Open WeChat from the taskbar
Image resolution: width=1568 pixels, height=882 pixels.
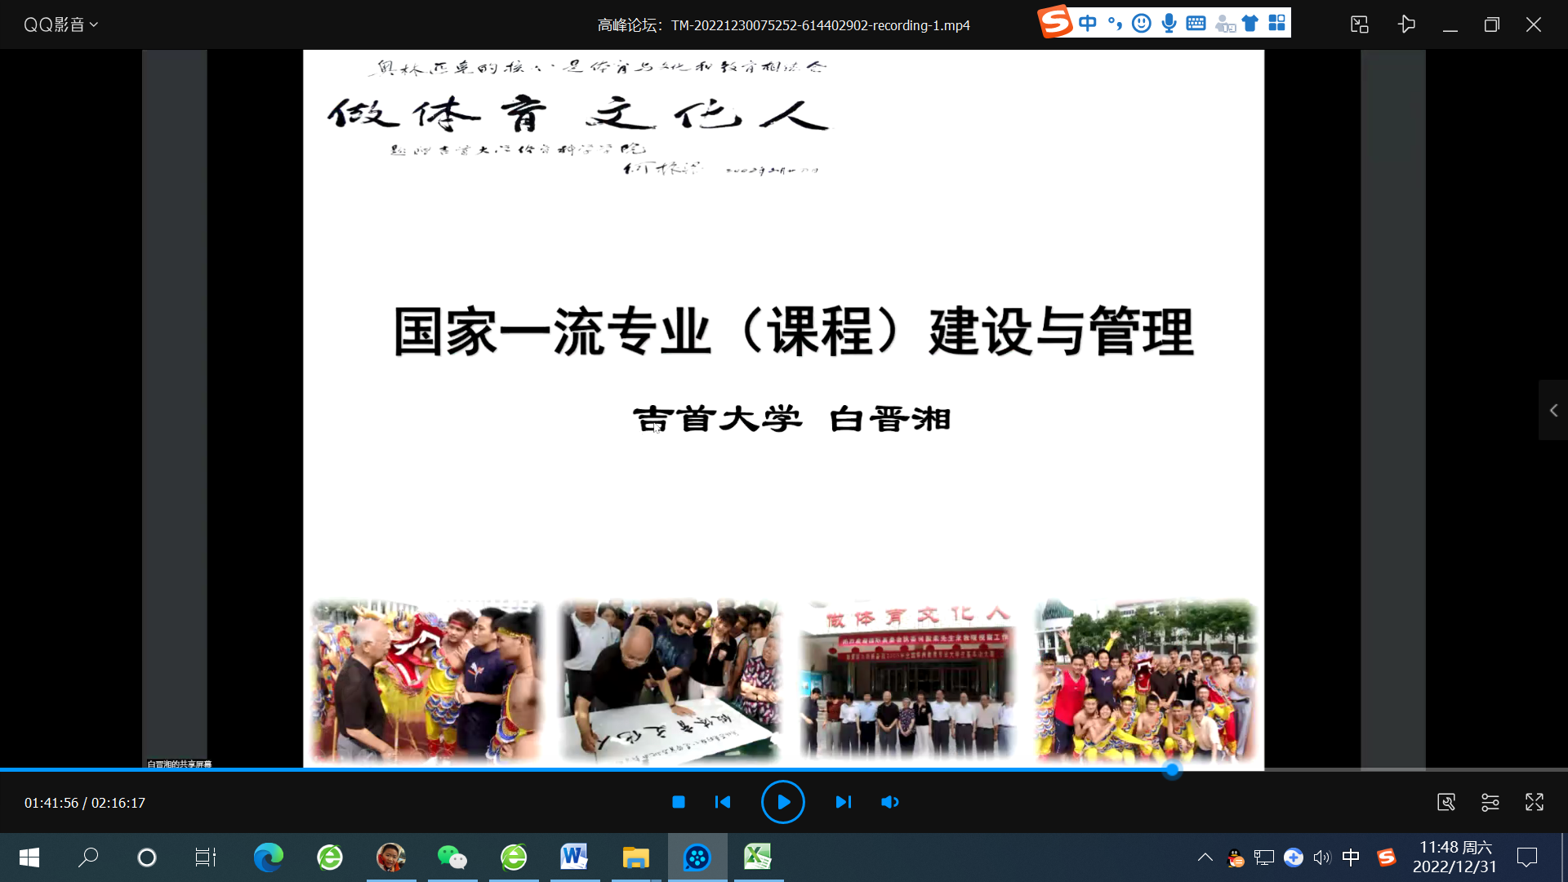click(452, 857)
